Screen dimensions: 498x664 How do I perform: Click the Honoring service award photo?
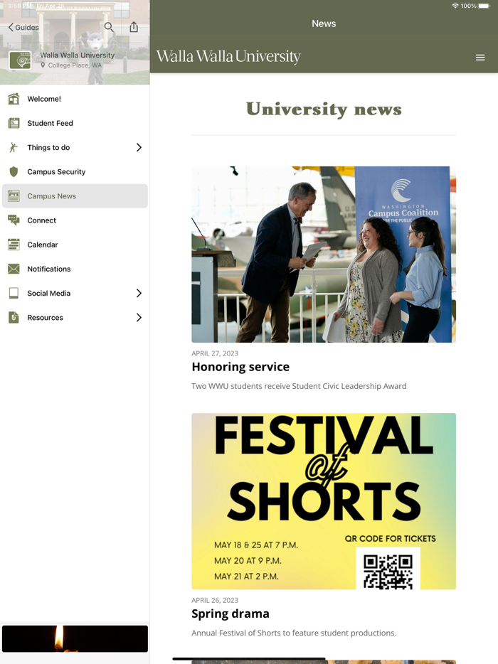(324, 254)
